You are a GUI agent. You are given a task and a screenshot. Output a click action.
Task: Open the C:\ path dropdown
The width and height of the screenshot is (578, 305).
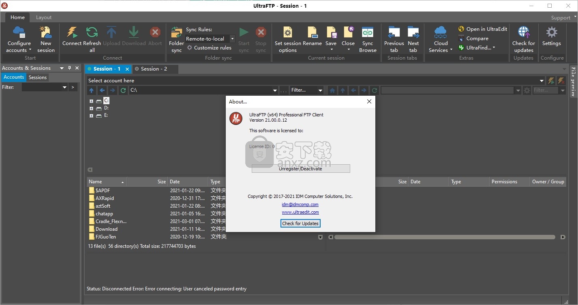click(275, 90)
